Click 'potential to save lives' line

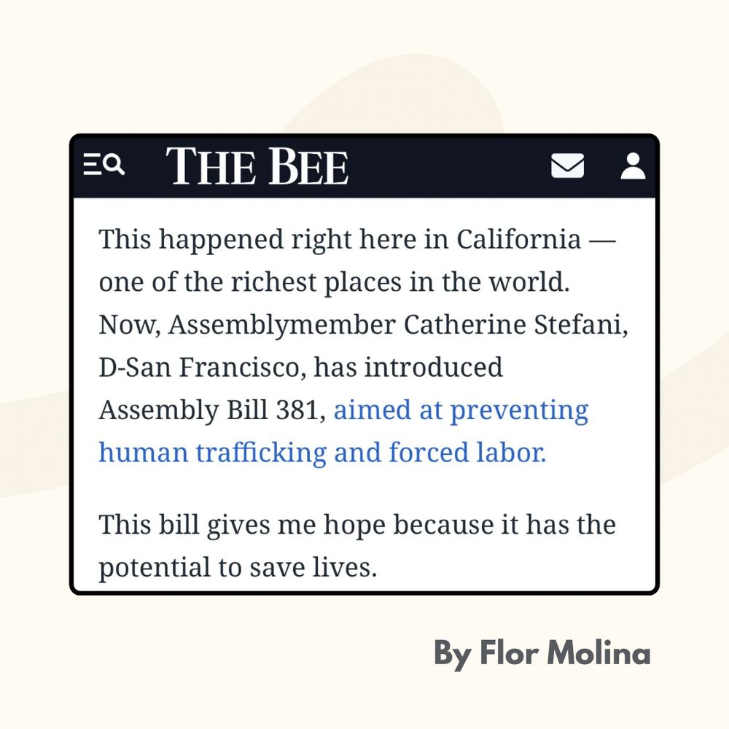pos(238,568)
